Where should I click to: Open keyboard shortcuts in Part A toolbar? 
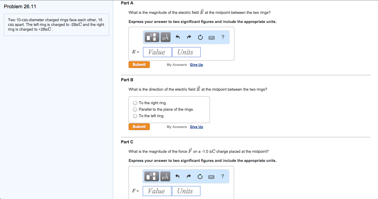(x=211, y=37)
